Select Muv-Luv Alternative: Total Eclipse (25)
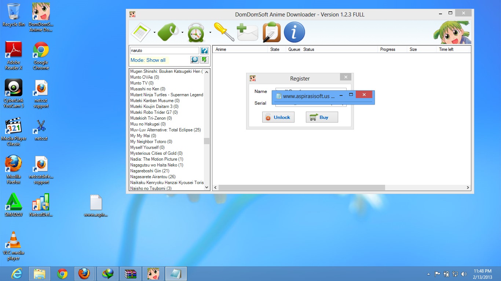Image resolution: width=501 pixels, height=281 pixels. point(165,130)
